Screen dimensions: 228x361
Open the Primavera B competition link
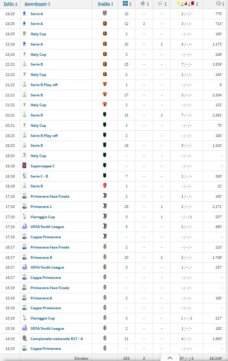click(41, 257)
